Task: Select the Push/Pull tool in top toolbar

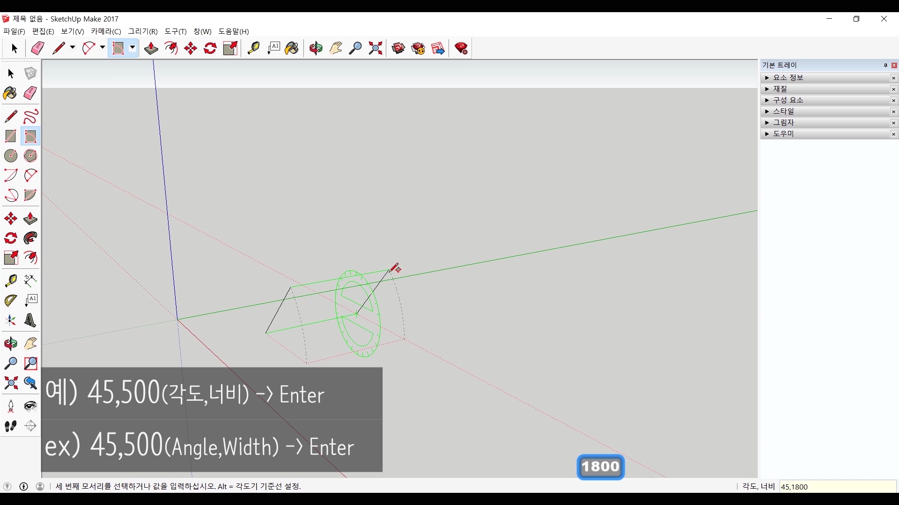Action: pyautogui.click(x=151, y=48)
